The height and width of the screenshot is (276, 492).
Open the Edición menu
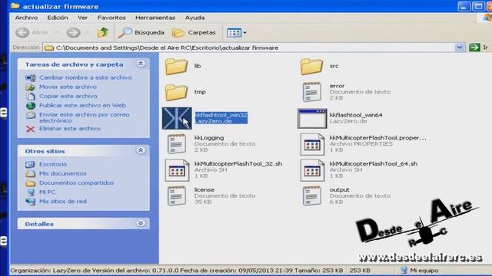tap(58, 18)
